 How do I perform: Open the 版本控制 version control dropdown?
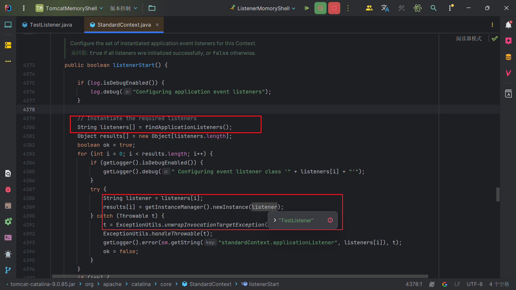click(x=124, y=8)
